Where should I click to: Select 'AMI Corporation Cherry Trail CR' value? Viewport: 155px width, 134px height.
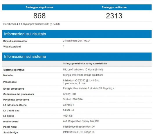(x=81, y=121)
